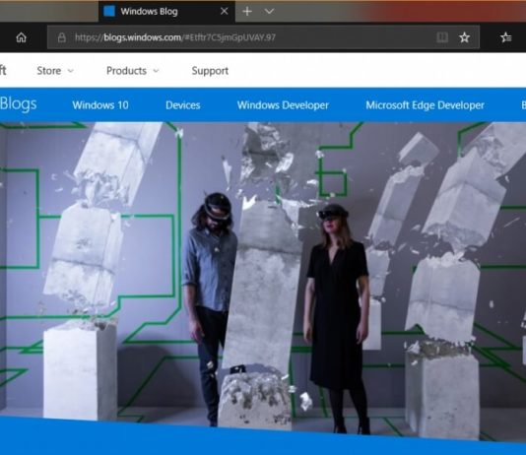Image resolution: width=526 pixels, height=455 pixels.
Task: Open Devices blog section
Action: pyautogui.click(x=183, y=105)
